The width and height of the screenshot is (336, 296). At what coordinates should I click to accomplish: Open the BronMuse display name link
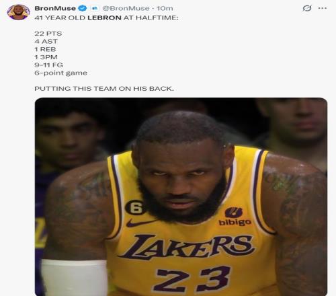[x=55, y=8]
